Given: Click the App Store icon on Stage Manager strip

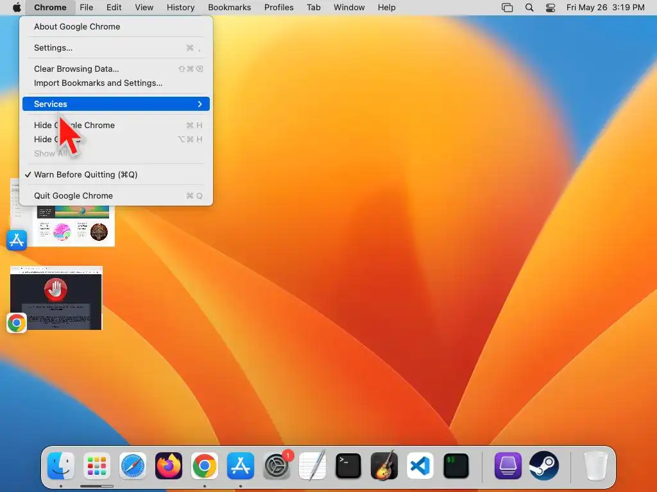Looking at the screenshot, I should [17, 240].
